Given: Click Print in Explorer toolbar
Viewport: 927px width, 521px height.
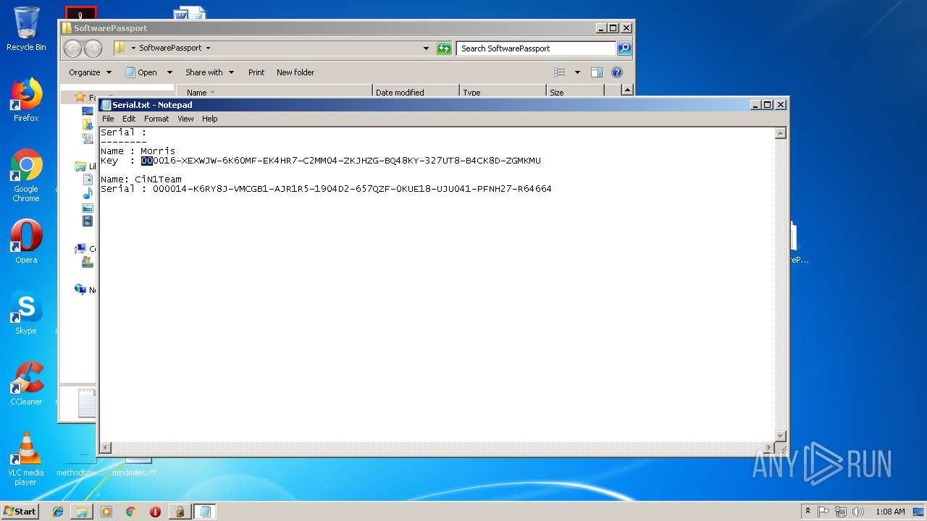Looking at the screenshot, I should pos(256,72).
